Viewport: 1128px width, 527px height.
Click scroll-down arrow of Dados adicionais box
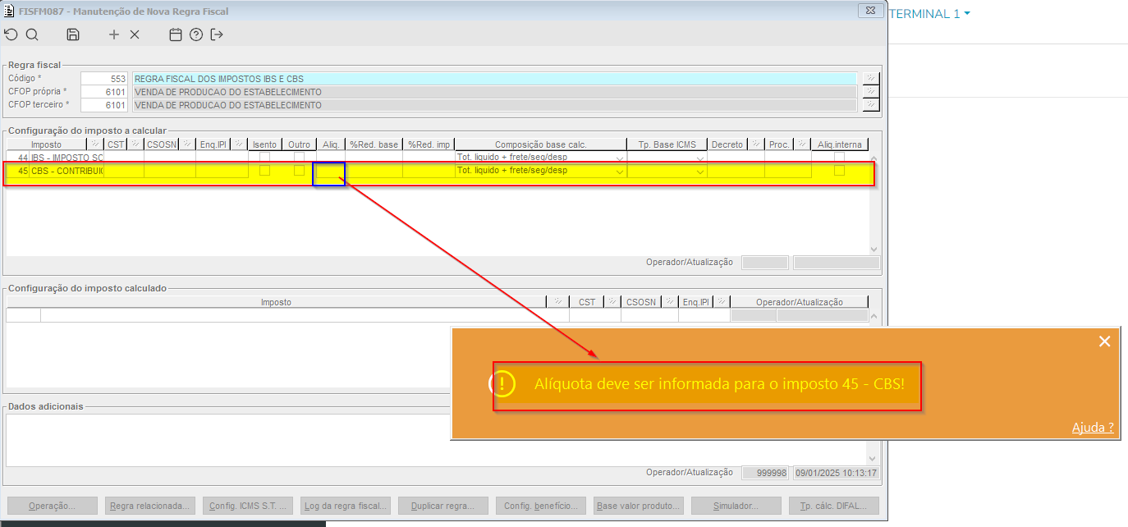[874, 457]
